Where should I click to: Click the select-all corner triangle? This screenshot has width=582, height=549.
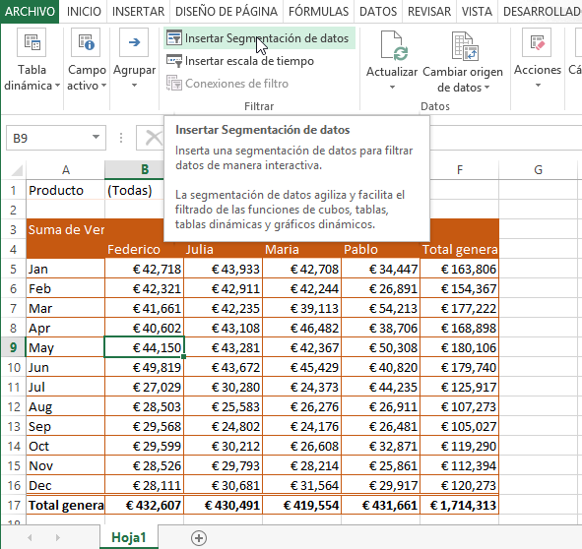pos(17,170)
